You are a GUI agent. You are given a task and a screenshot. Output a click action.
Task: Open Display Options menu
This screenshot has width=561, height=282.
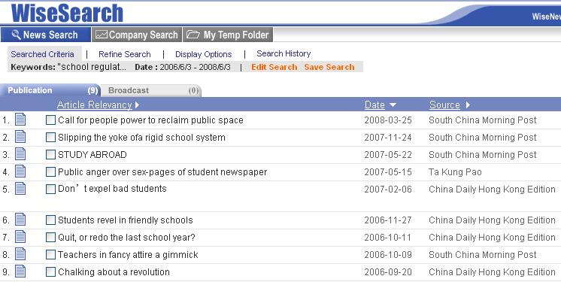tap(203, 54)
